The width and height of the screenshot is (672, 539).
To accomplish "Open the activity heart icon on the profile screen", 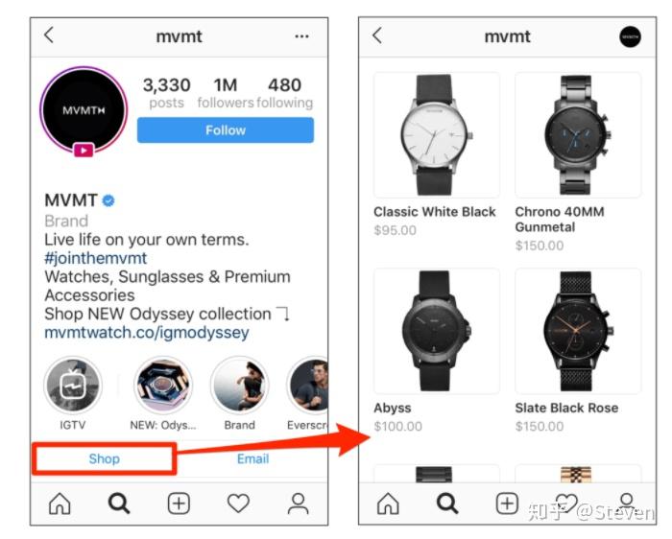I will [x=238, y=504].
